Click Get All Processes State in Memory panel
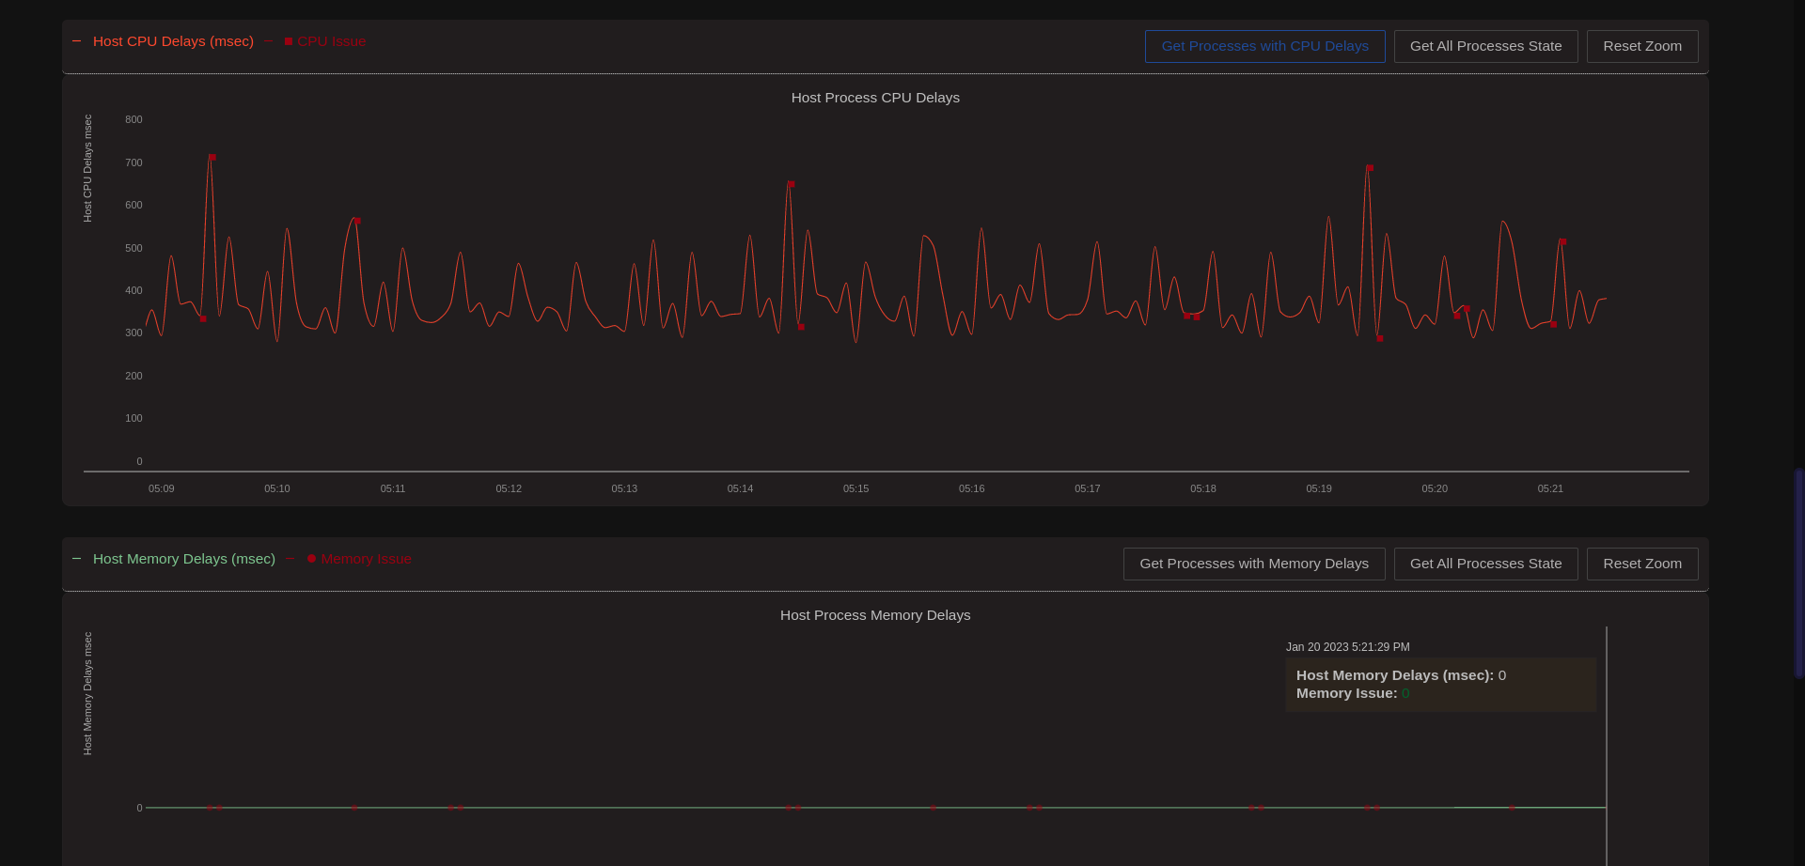The width and height of the screenshot is (1805, 866). click(x=1485, y=564)
